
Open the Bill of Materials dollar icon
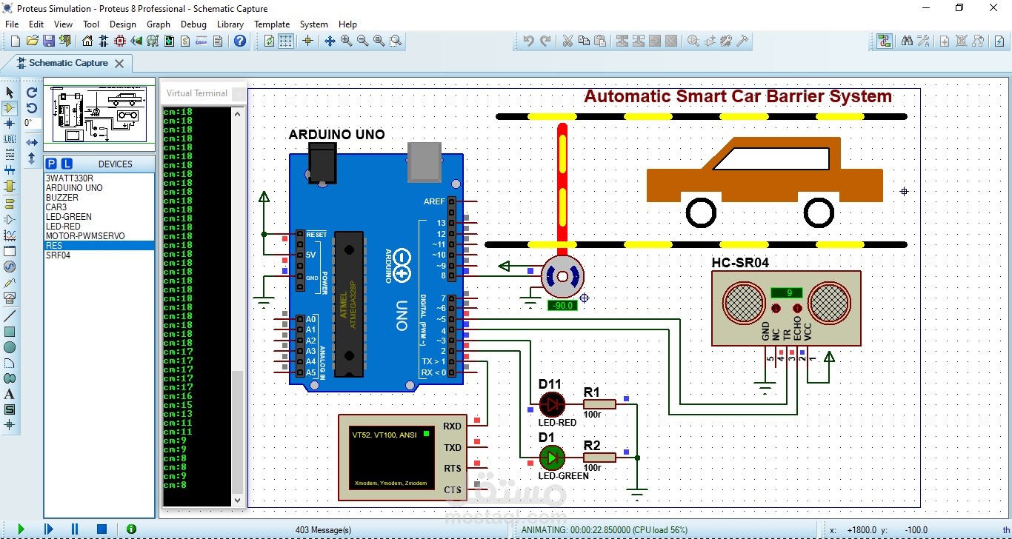point(185,41)
